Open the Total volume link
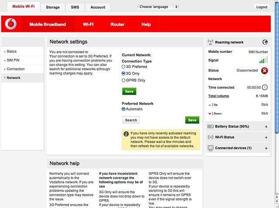 pyautogui.click(x=218, y=96)
